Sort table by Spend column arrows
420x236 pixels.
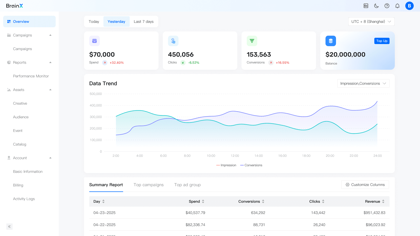[203, 201]
